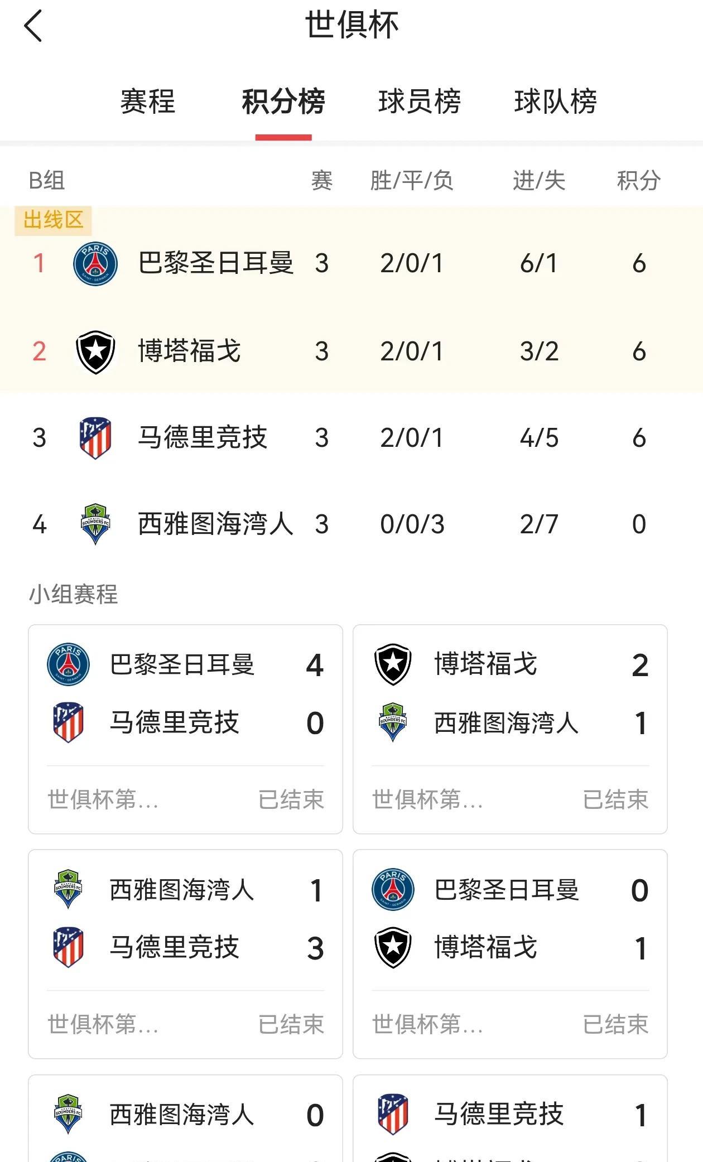Image resolution: width=703 pixels, height=1162 pixels.
Task: Open the partially visible Sounders match card at the bottom
Action: point(185,1118)
